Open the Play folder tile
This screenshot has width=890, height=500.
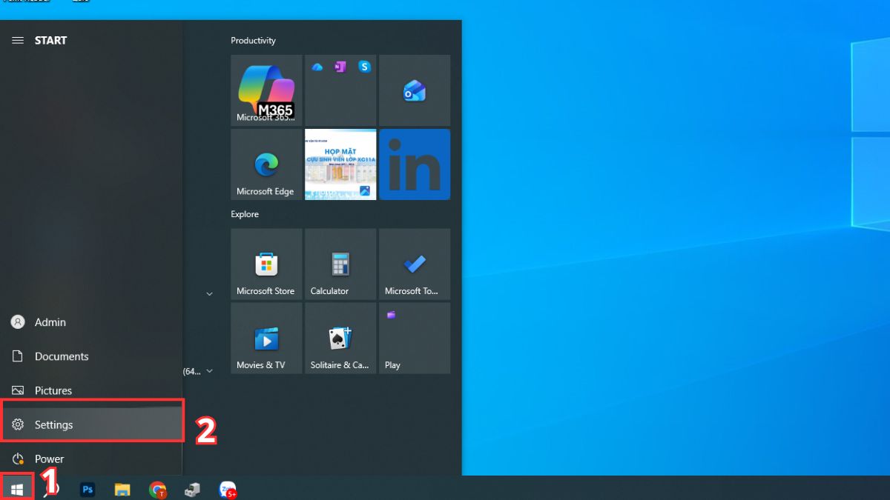click(x=415, y=339)
